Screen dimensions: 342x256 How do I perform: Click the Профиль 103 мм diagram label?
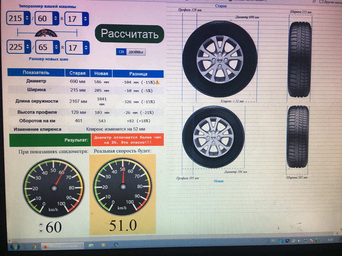pos(188,178)
